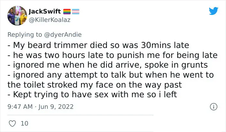Like the tweet with heart icon
The image size is (226, 132).
click(x=12, y=124)
